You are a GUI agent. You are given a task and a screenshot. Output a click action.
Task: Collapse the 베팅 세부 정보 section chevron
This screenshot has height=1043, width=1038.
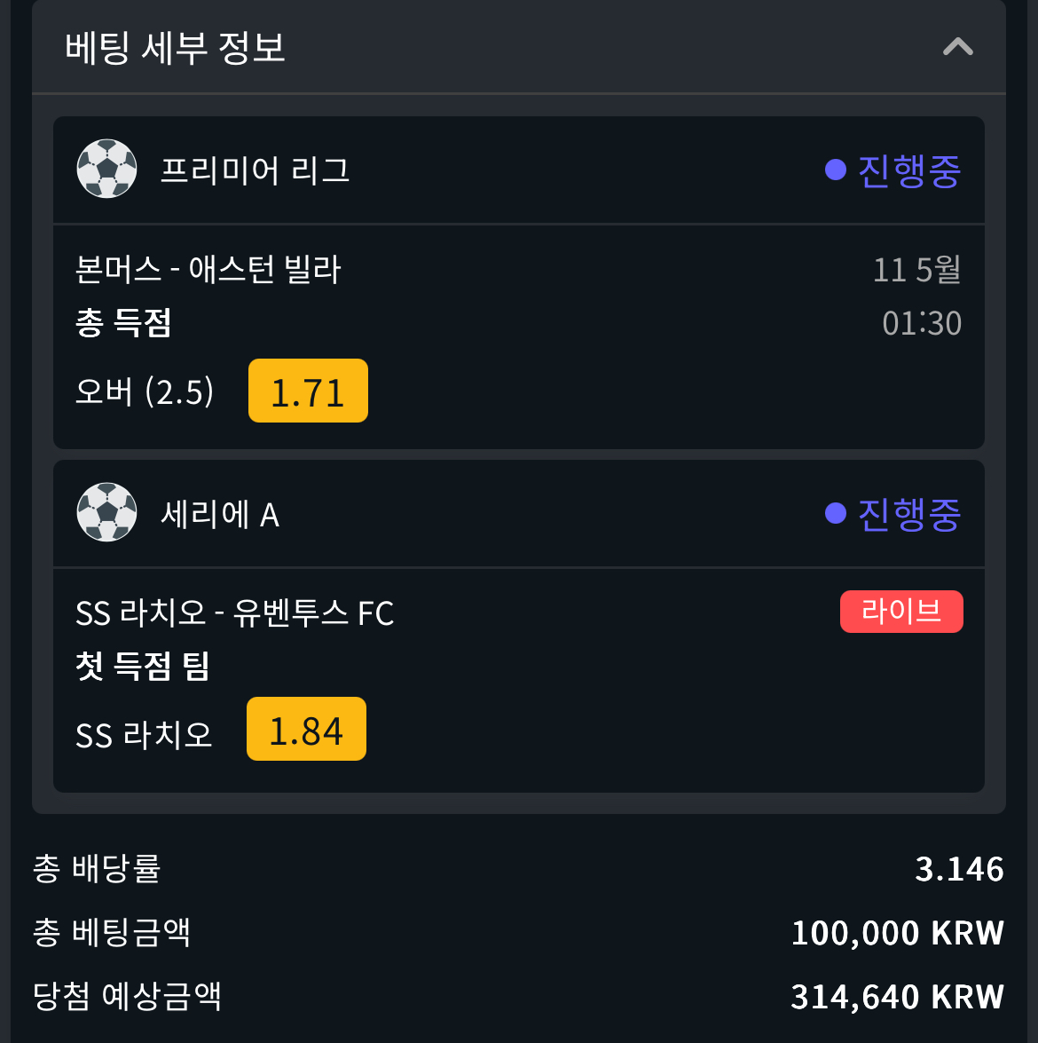point(957,47)
